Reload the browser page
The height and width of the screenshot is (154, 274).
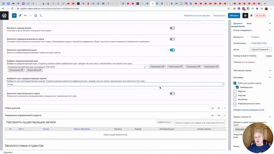point(12,9)
